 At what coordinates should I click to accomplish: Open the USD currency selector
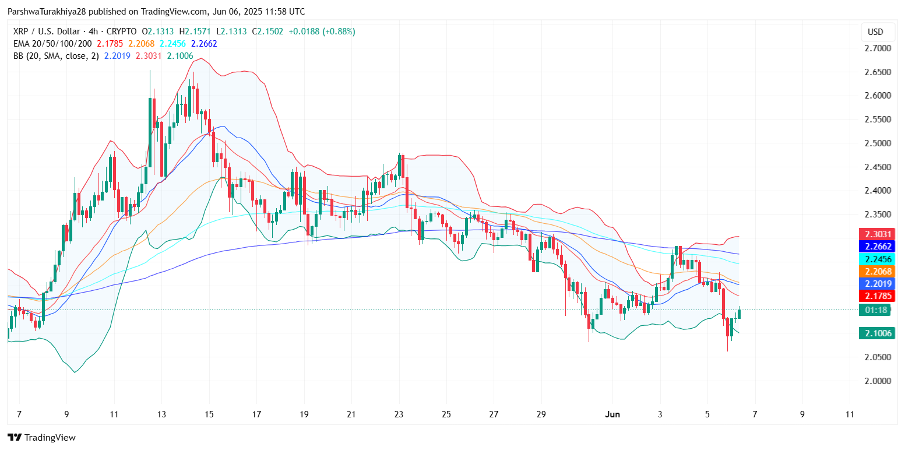click(875, 31)
